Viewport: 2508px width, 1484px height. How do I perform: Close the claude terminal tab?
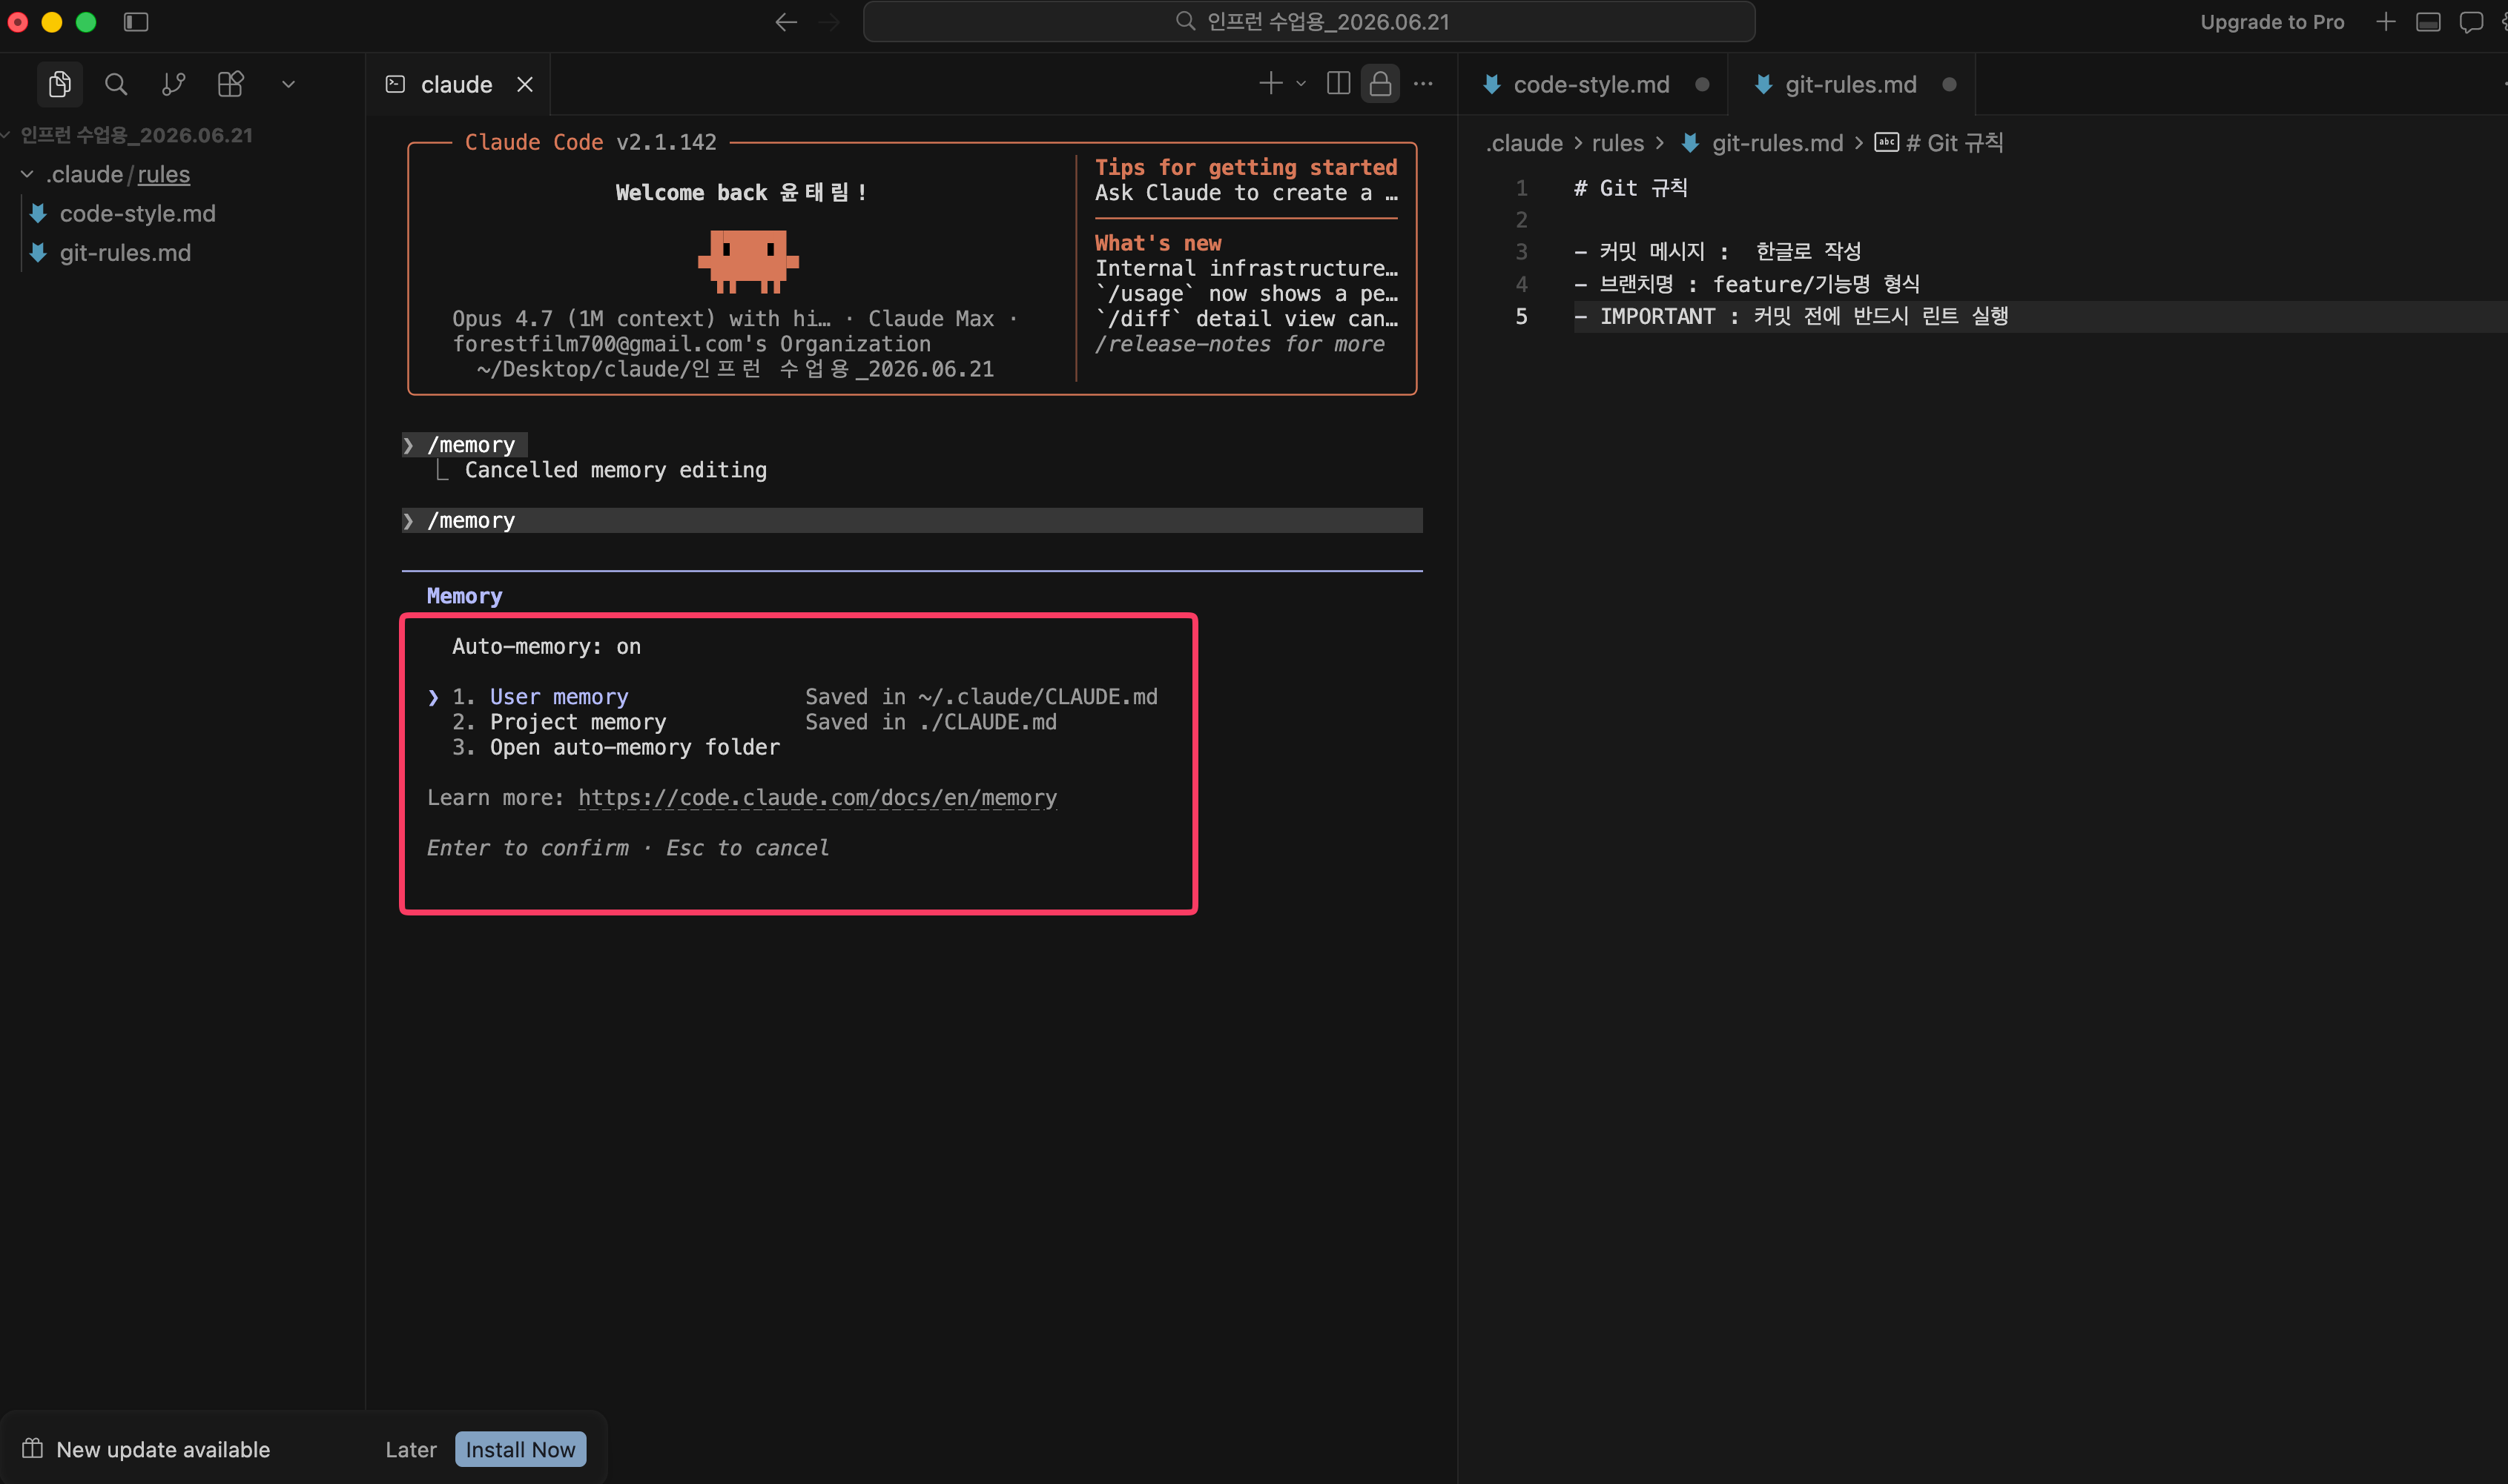click(525, 84)
